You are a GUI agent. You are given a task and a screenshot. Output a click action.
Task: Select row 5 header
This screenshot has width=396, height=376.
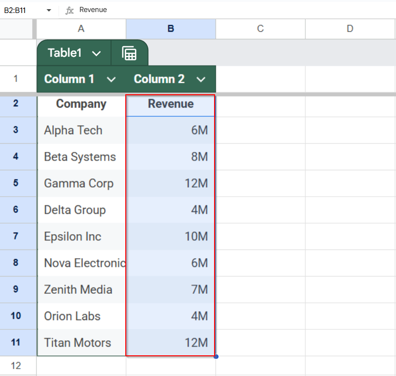[x=16, y=183]
